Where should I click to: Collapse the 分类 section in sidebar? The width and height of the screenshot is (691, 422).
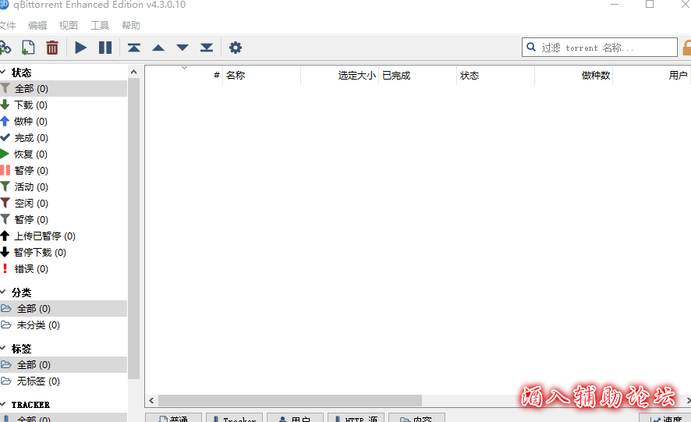point(3,293)
